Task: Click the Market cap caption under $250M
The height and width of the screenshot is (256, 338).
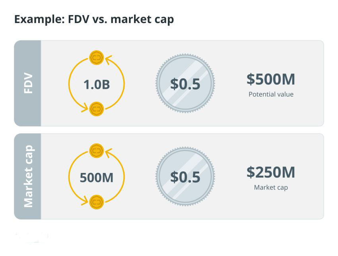Action: [x=271, y=187]
